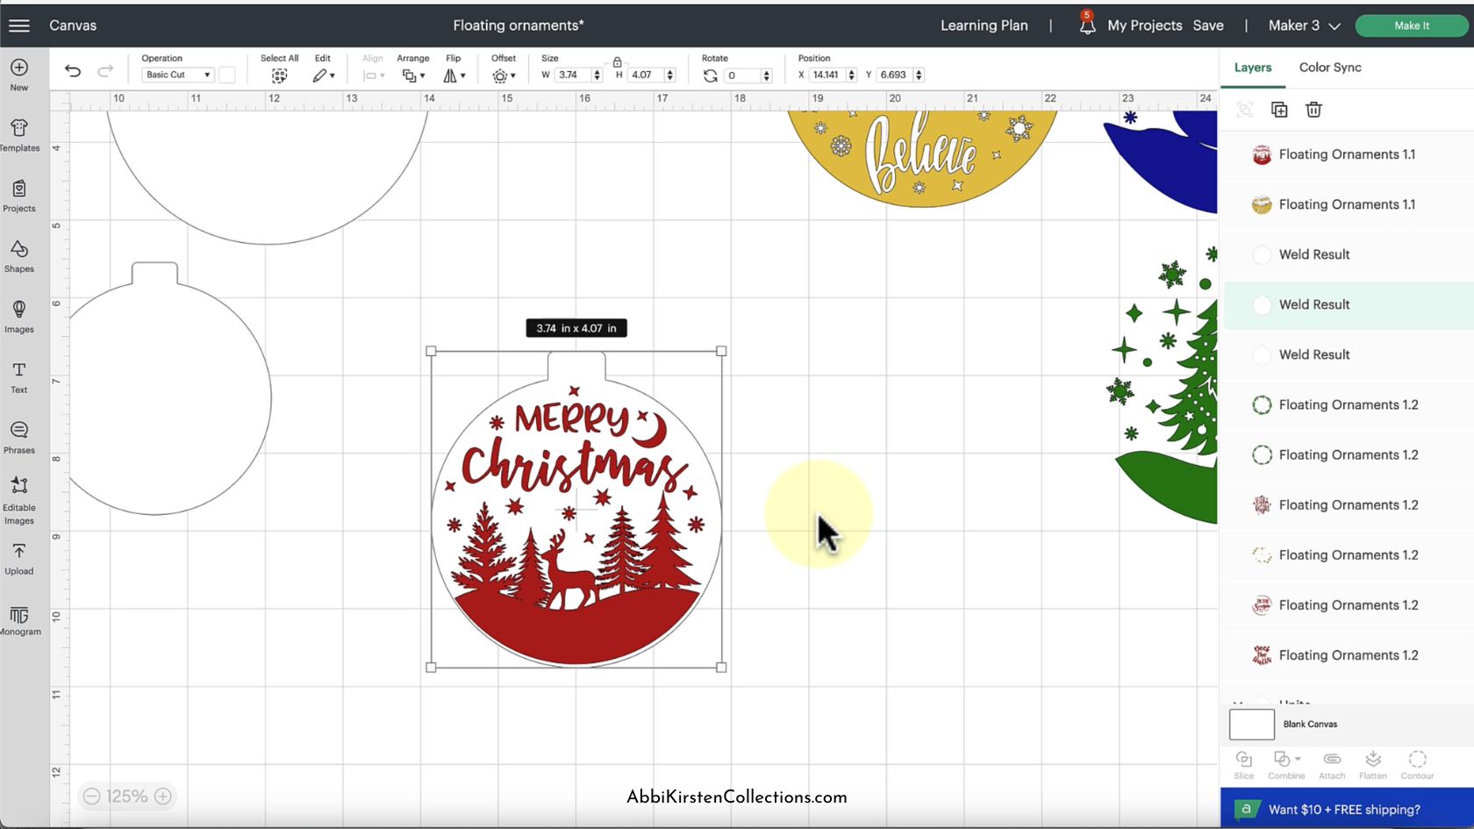Click the Slice tool

point(1244,765)
